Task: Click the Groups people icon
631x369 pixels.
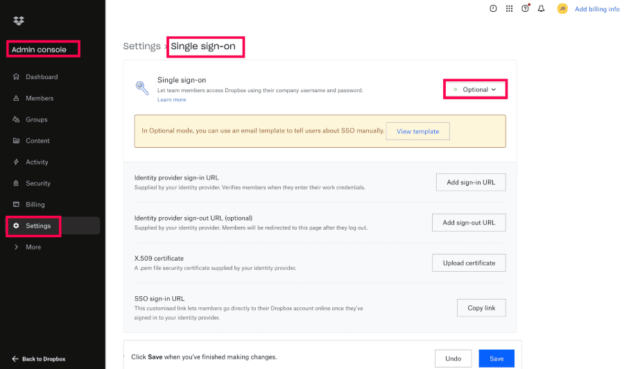Action: [16, 119]
